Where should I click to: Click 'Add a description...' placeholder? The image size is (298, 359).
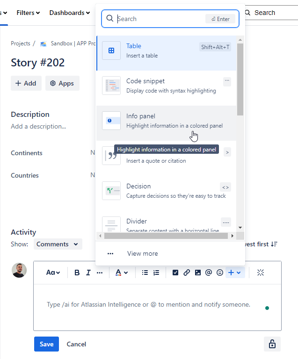[38, 126]
